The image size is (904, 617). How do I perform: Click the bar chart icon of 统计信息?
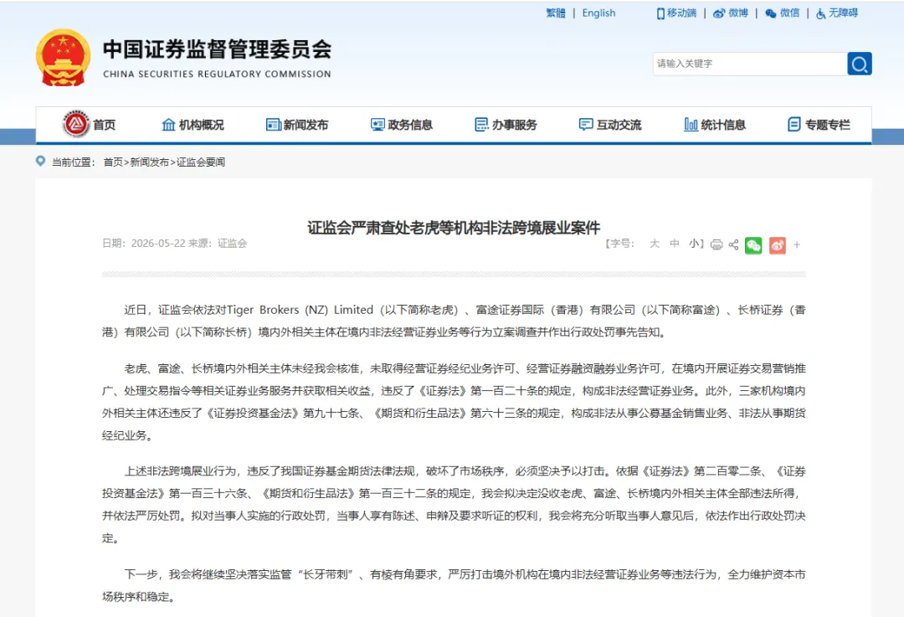(x=691, y=125)
